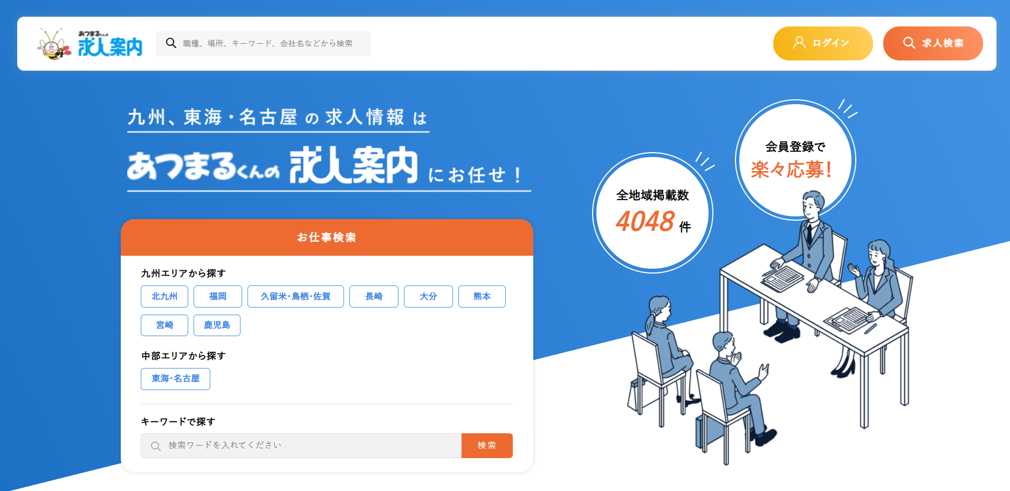
Task: Click the user icon on ログイン button
Action: click(799, 43)
